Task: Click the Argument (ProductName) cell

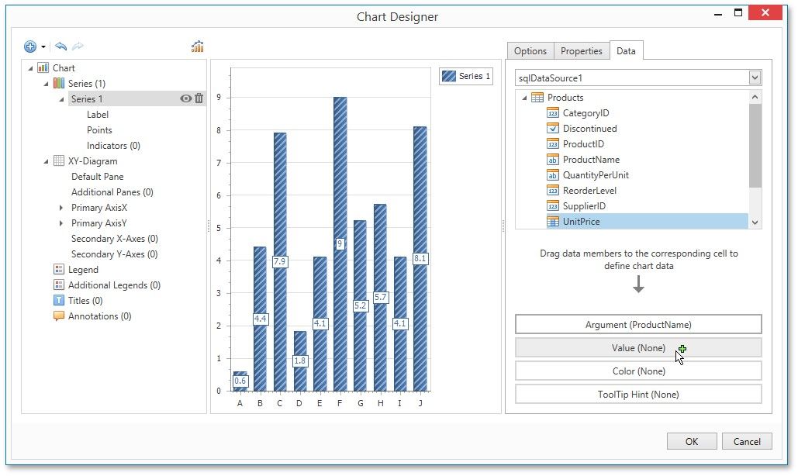Action: click(x=638, y=324)
